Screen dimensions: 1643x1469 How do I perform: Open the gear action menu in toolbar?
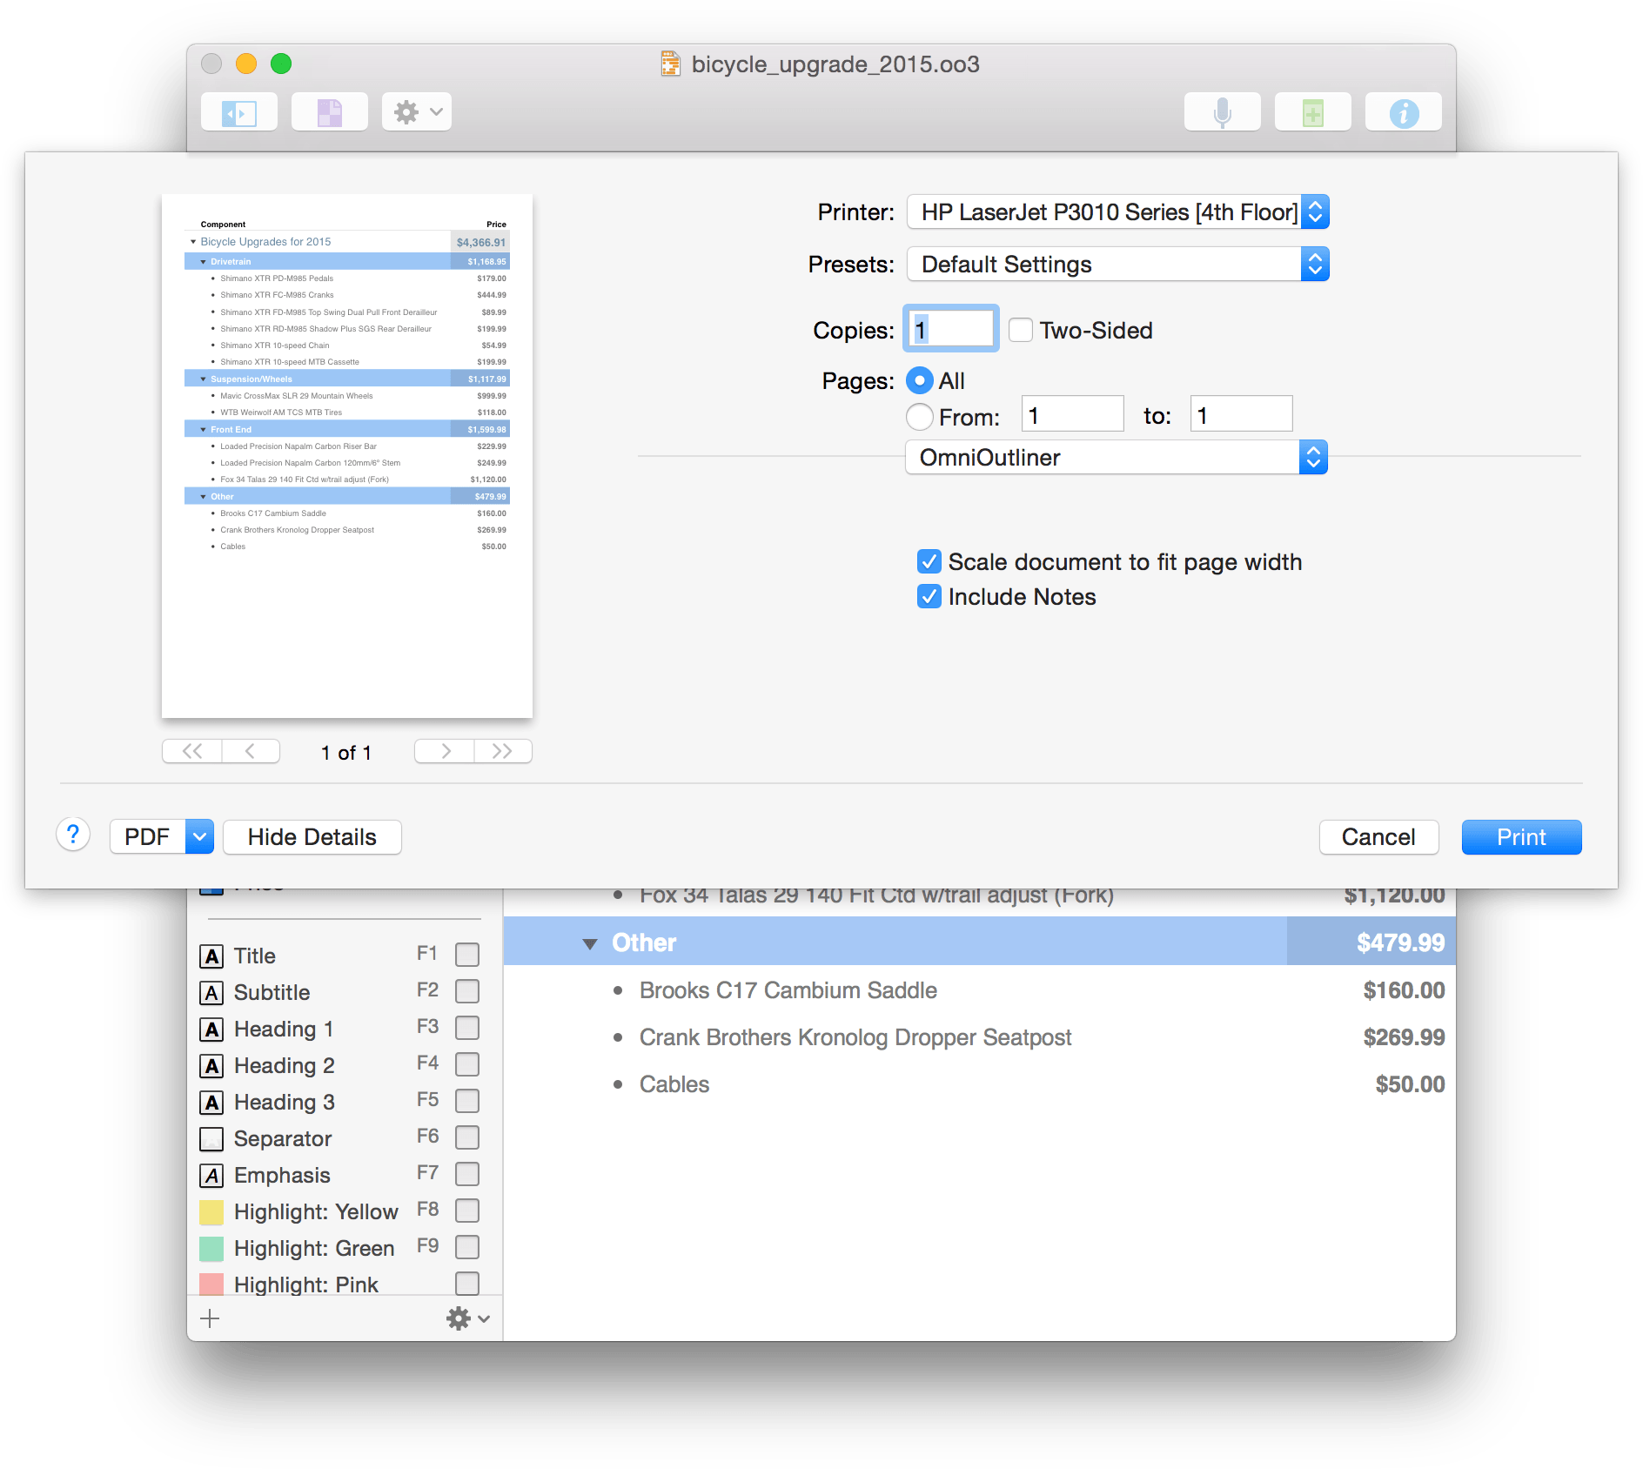[417, 112]
